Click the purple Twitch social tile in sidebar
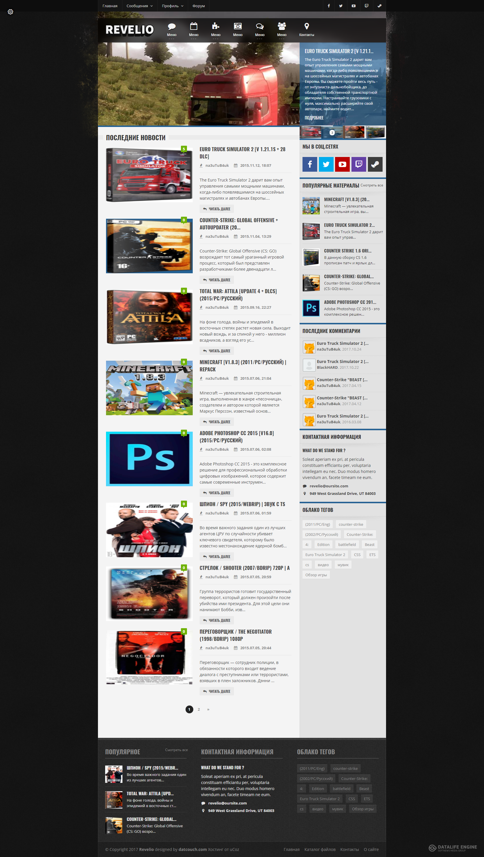Screen dimensions: 484x857 359,164
